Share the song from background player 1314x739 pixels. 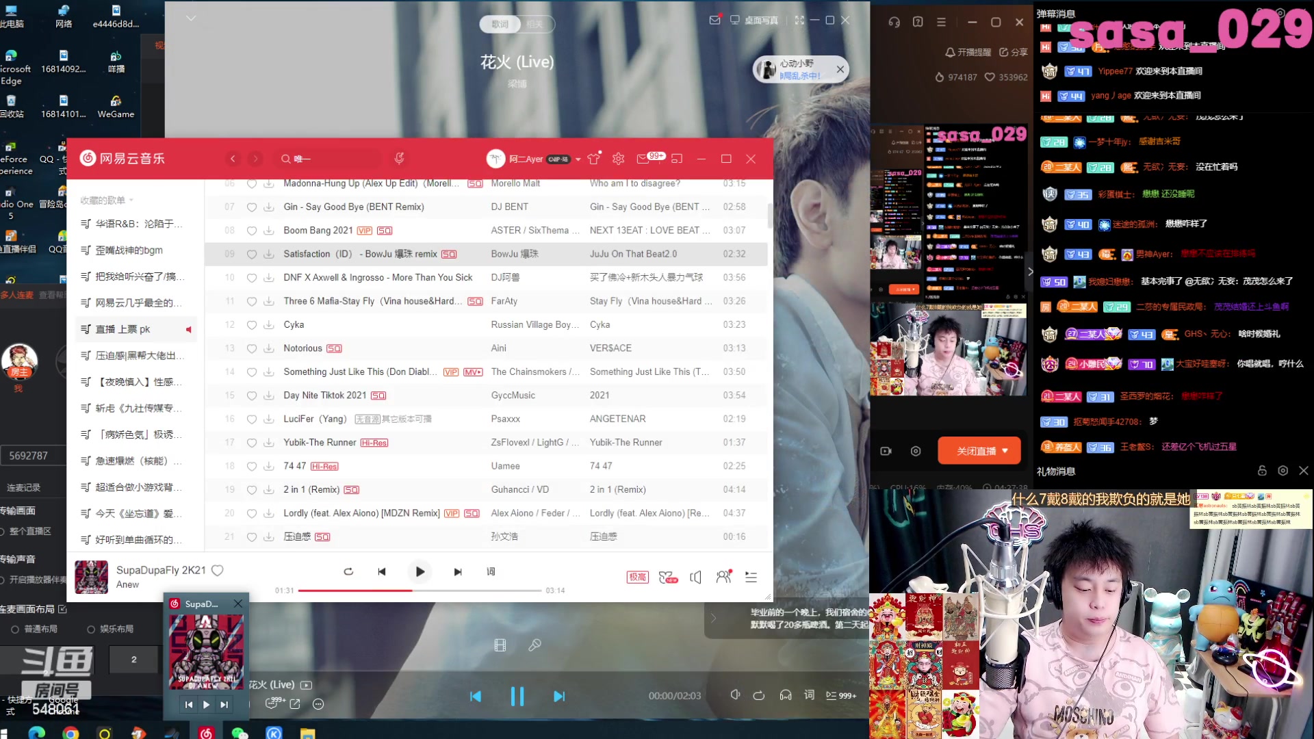[x=295, y=704]
